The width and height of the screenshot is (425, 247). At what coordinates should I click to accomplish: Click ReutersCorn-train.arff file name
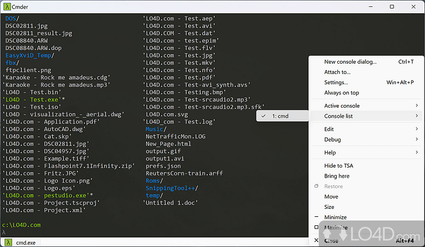pos(184,173)
